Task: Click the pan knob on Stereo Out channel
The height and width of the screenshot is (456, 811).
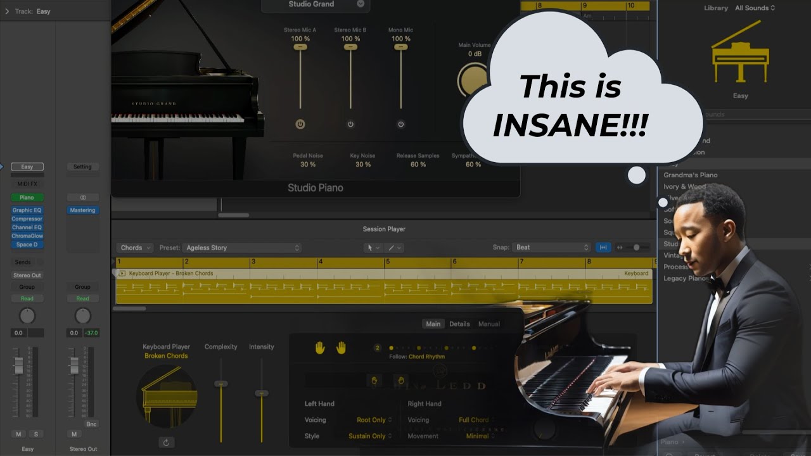Action: [83, 315]
